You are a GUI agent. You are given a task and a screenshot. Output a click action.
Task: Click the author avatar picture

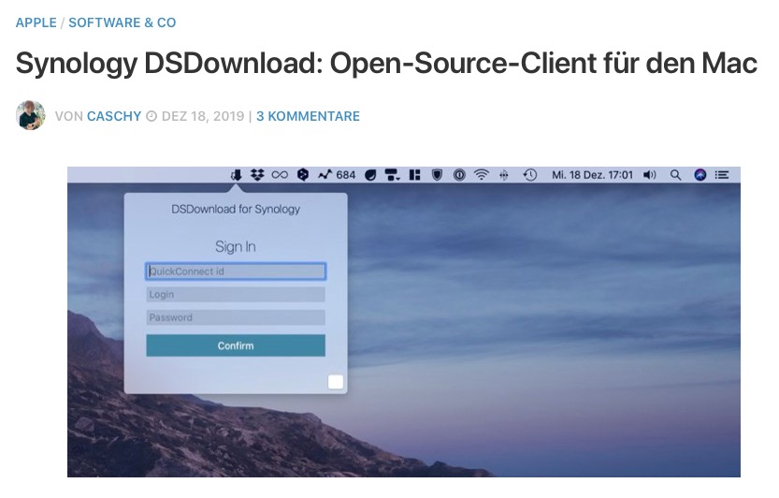tap(31, 115)
